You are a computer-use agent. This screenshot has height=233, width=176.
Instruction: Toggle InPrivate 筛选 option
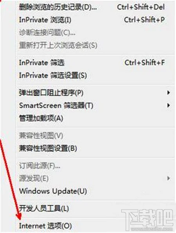click(x=95, y=62)
